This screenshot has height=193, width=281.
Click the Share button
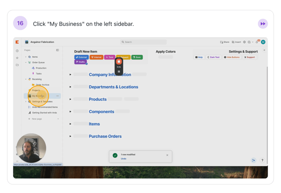[x=225, y=42]
